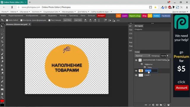Collapse effects arrow on text layer

tap(169, 60)
